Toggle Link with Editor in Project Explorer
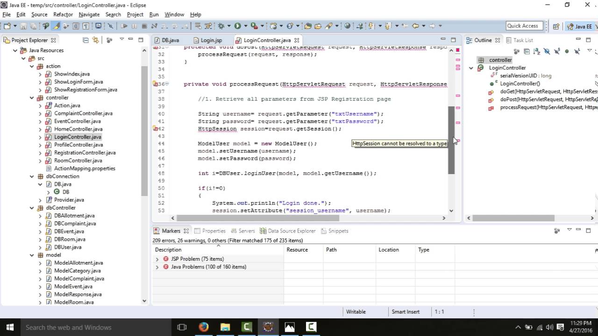598x336 pixels. [95, 40]
